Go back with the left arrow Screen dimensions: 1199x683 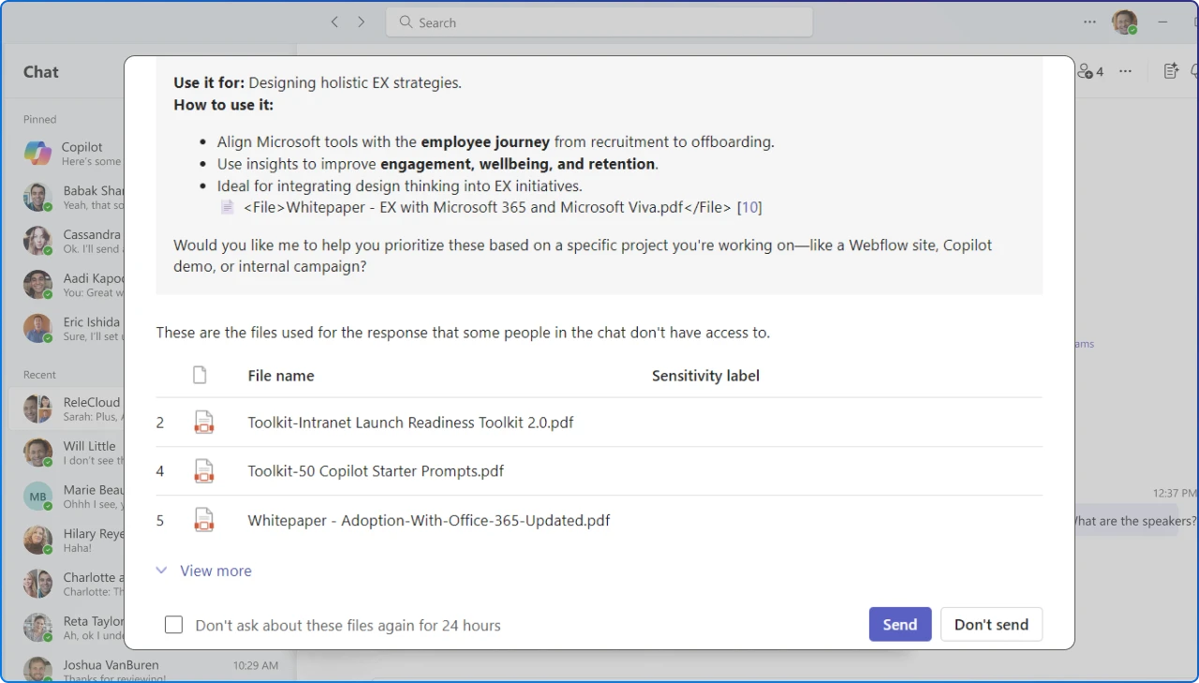(x=334, y=22)
